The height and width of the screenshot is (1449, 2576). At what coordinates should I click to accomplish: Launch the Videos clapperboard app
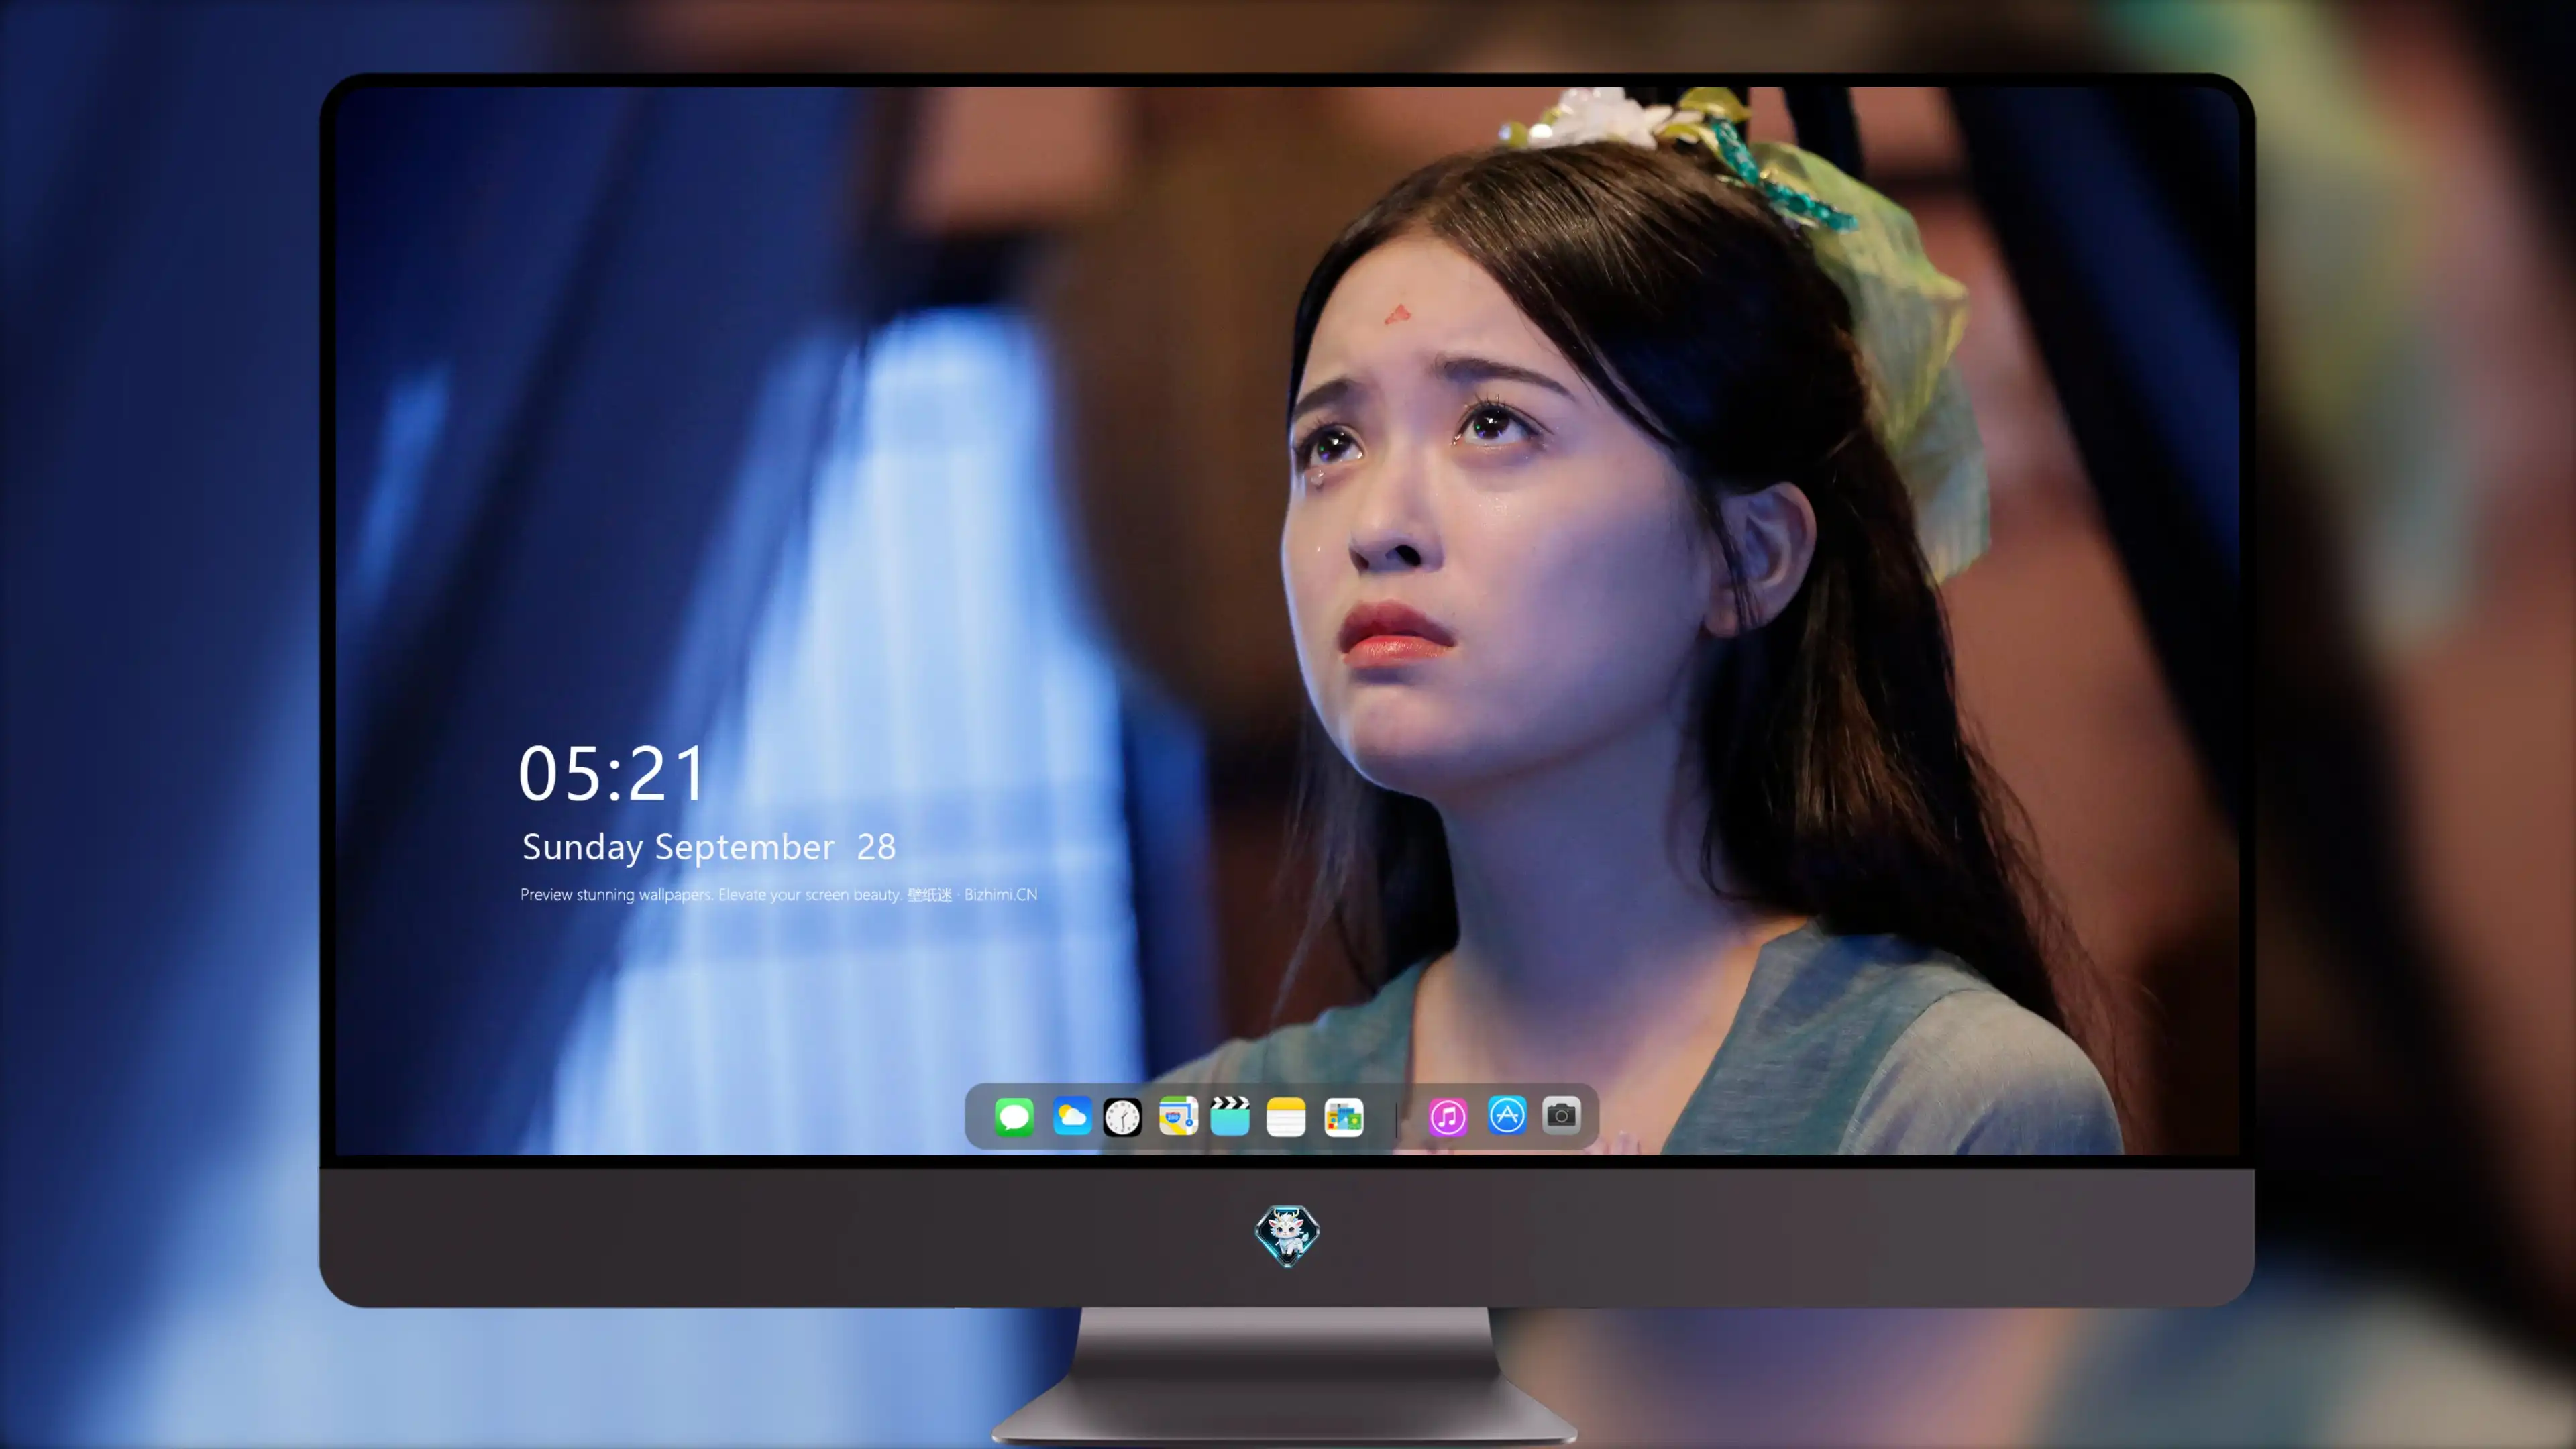pyautogui.click(x=1230, y=1116)
